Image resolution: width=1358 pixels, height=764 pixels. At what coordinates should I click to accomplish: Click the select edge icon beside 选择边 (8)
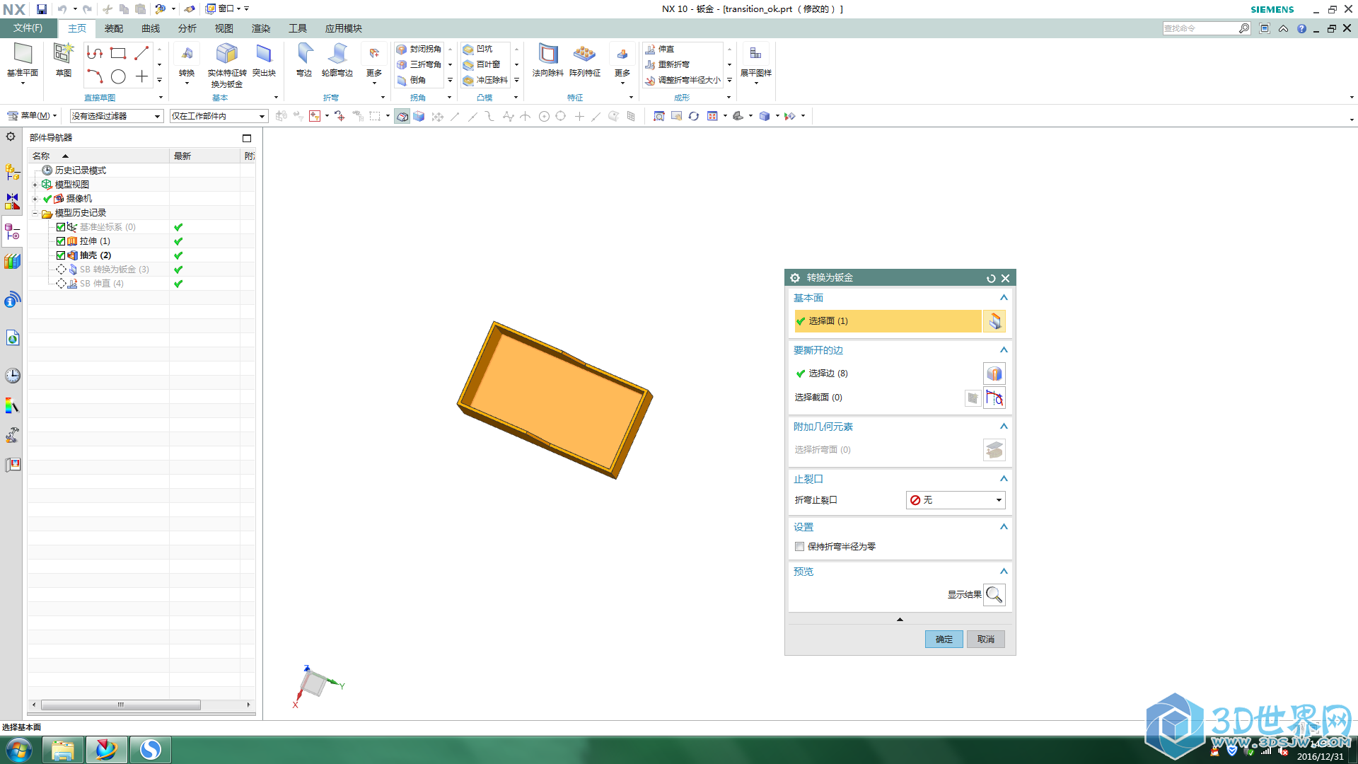(994, 374)
